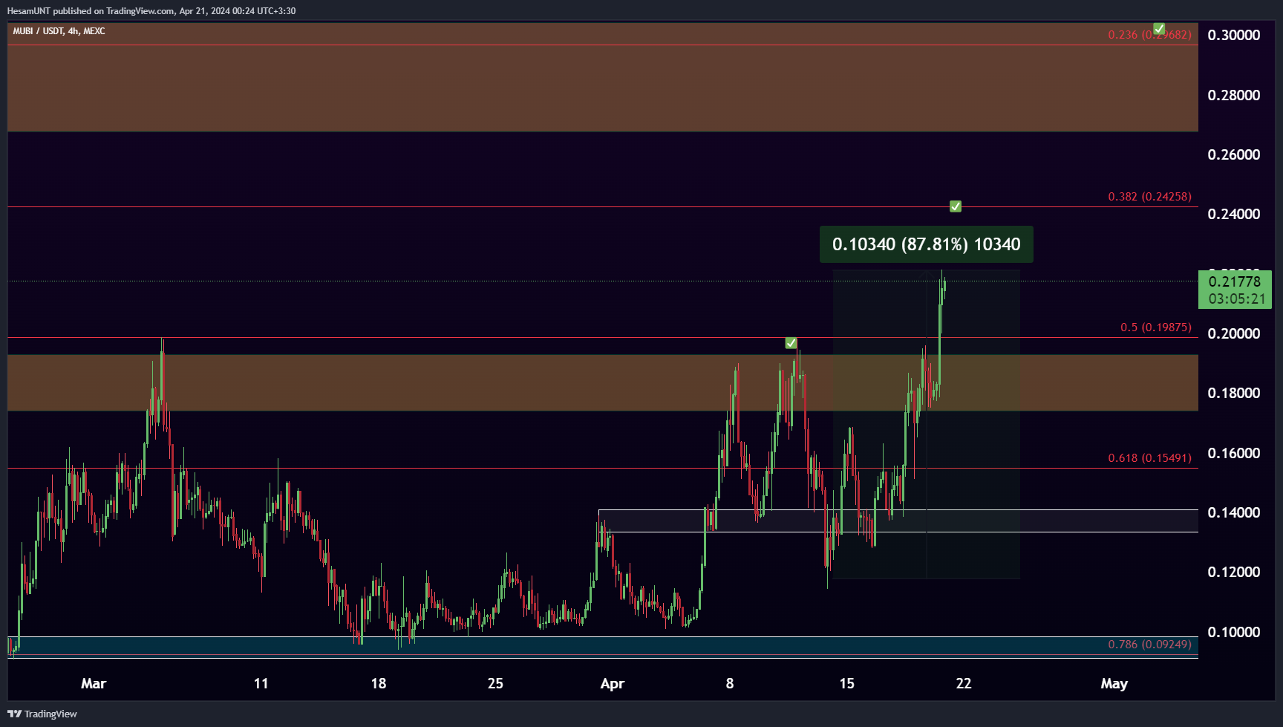Click the 0.382 (0.24258) Fib label
The height and width of the screenshot is (727, 1283).
pos(1149,197)
